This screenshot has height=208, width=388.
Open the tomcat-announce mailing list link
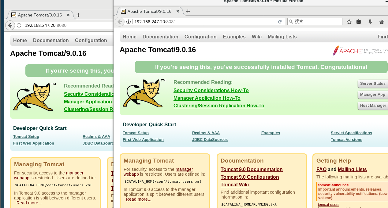333,185
